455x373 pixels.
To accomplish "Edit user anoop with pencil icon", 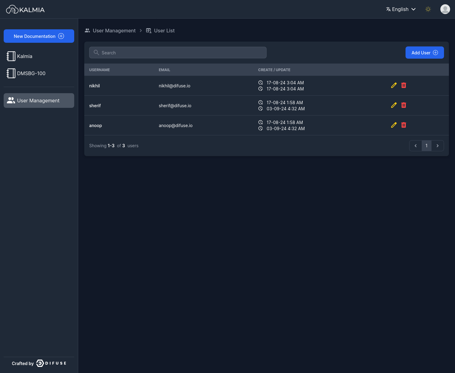I will click(x=394, y=125).
